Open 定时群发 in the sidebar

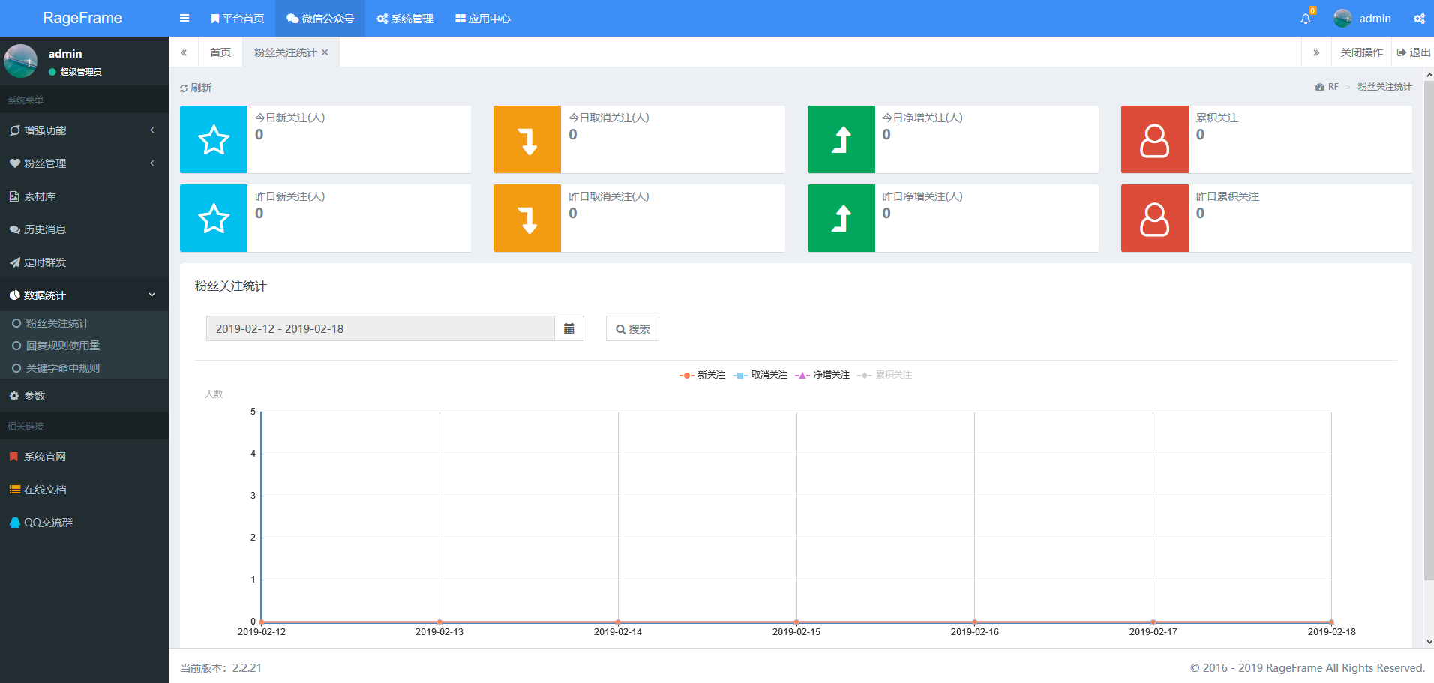[x=84, y=262]
